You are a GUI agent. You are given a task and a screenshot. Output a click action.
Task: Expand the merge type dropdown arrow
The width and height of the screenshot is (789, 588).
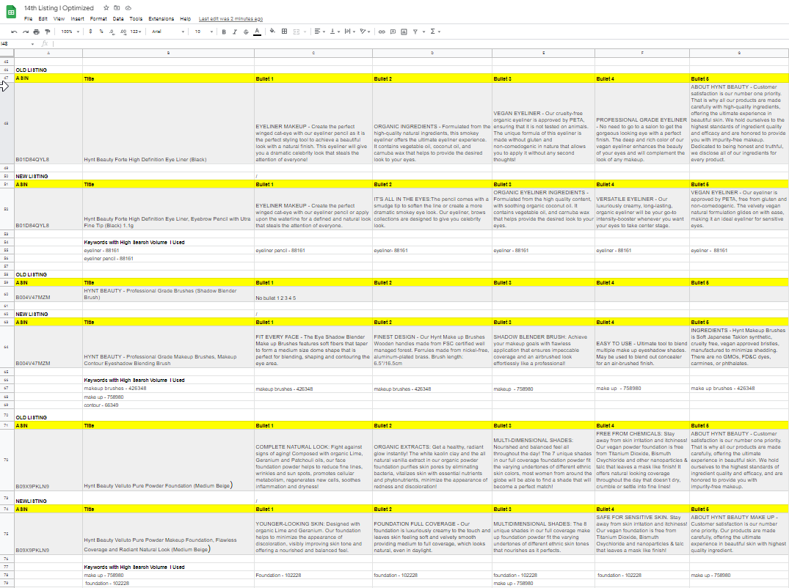pos(305,32)
